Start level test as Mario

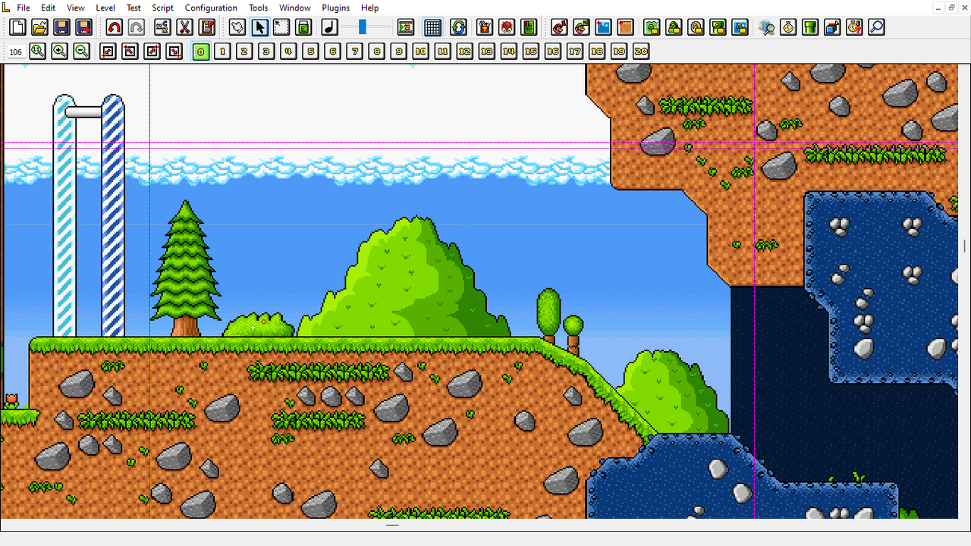coord(559,27)
